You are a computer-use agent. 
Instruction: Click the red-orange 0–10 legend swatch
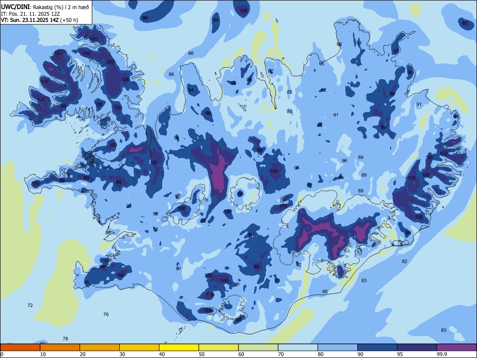(20, 347)
